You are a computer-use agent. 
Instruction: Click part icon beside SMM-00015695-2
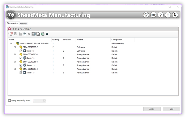coord(21,47)
